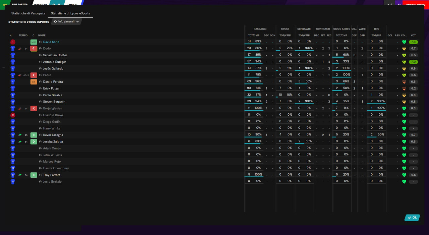Click the MIC badge next to David Soria
The image size is (429, 235).
tap(34, 42)
